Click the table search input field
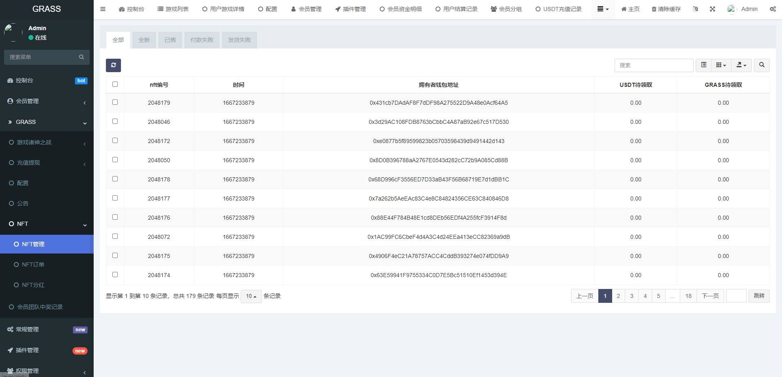This screenshot has width=782, height=377. click(x=654, y=65)
